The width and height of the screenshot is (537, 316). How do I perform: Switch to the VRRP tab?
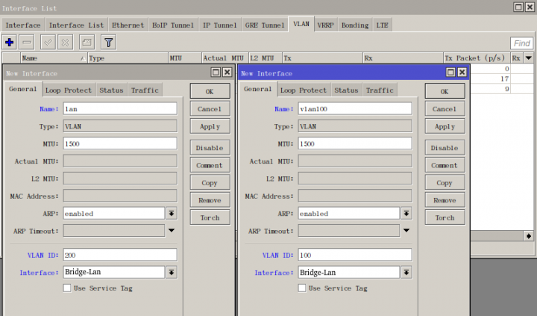(325, 25)
